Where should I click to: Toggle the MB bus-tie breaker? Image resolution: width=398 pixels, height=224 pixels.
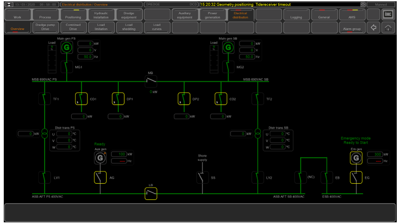(x=151, y=81)
